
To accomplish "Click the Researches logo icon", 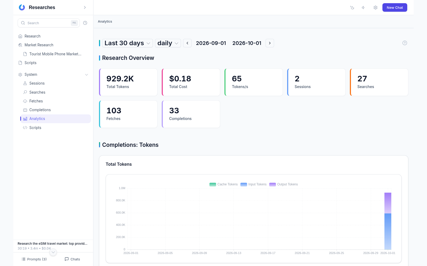I will 22,7.
